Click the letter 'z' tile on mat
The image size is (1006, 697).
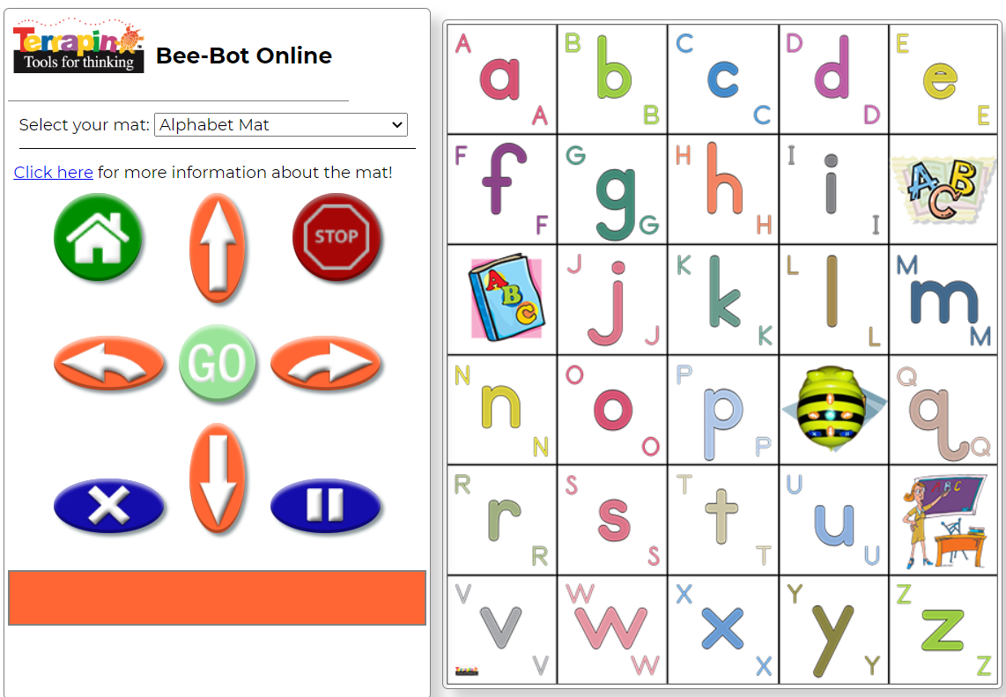click(943, 630)
